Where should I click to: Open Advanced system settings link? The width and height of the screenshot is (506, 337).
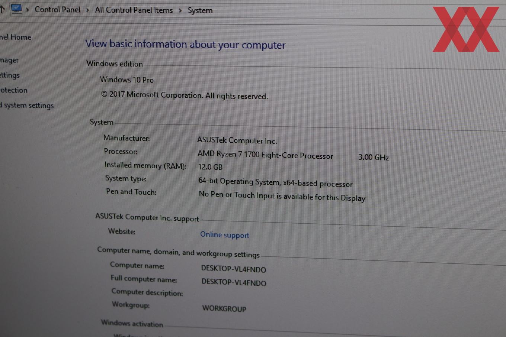(27, 105)
